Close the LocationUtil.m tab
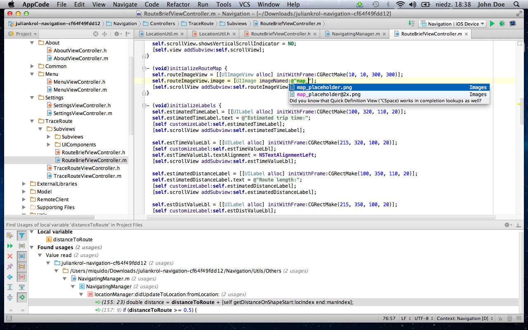The width and height of the screenshot is (528, 330). [183, 34]
